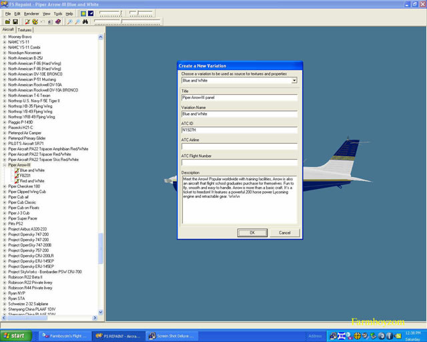Switch to Farmboyzim's Flight taskbar window

tap(64, 336)
